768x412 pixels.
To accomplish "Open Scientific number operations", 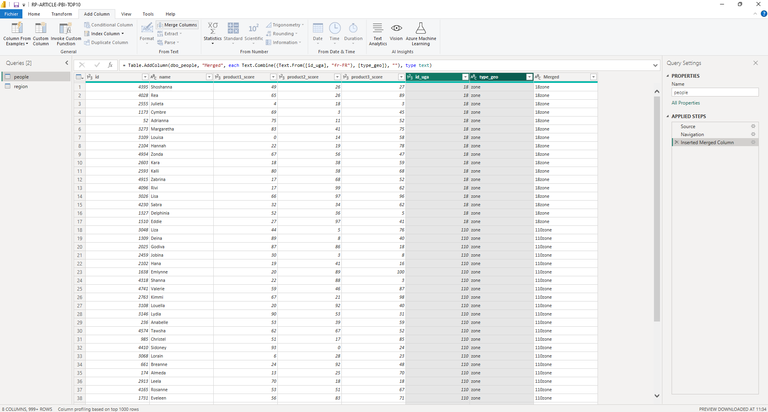I will pyautogui.click(x=254, y=33).
